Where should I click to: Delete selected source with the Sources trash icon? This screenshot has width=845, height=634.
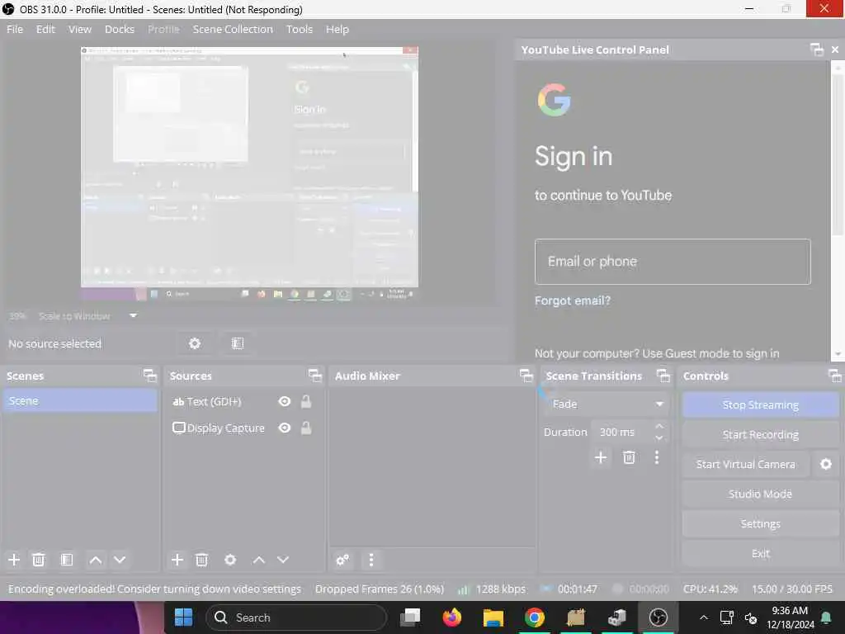[x=201, y=560]
